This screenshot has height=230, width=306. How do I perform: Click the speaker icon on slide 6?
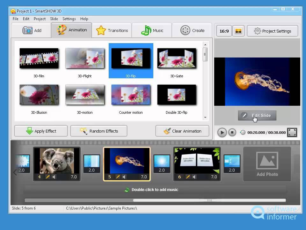(194, 177)
